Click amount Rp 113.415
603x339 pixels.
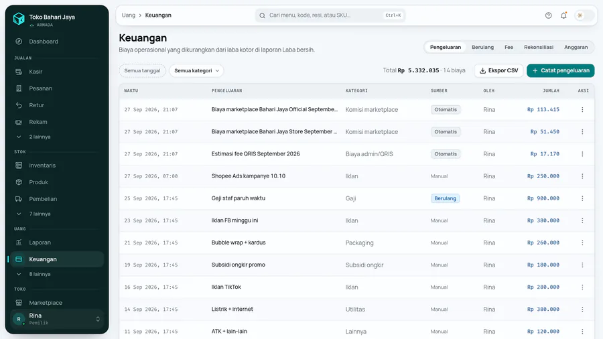click(x=543, y=110)
